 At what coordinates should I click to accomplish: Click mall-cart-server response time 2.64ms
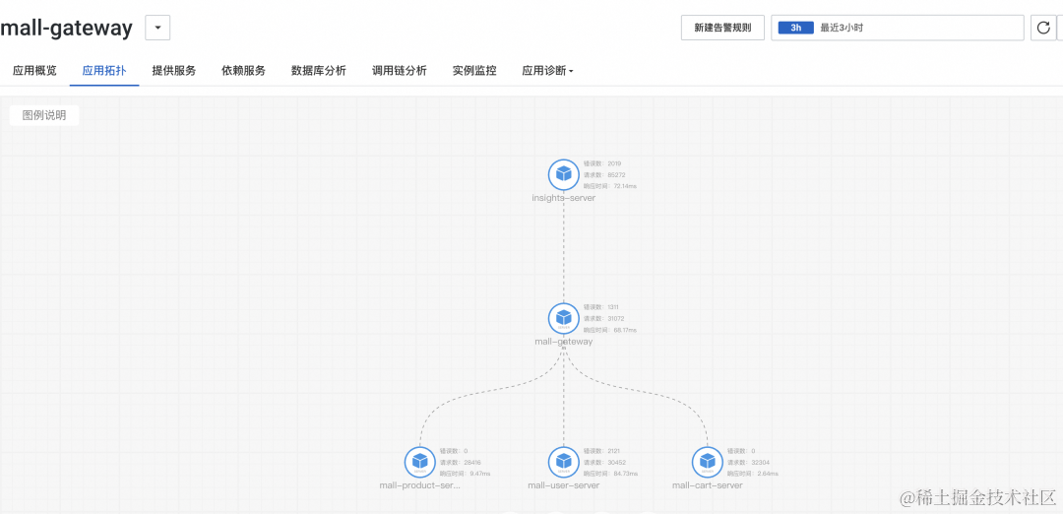pyautogui.click(x=753, y=474)
